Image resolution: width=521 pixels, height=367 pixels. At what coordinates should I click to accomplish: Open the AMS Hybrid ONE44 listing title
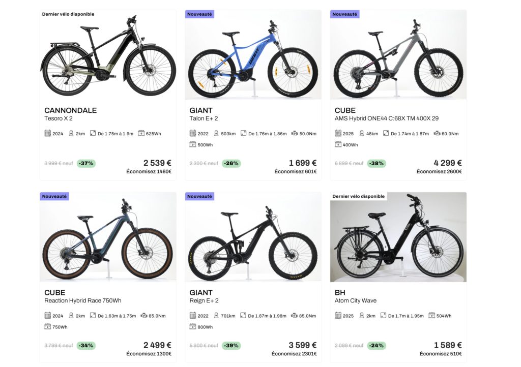click(386, 118)
